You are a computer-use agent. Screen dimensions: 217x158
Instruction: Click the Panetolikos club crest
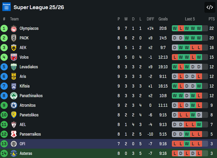click(14, 115)
